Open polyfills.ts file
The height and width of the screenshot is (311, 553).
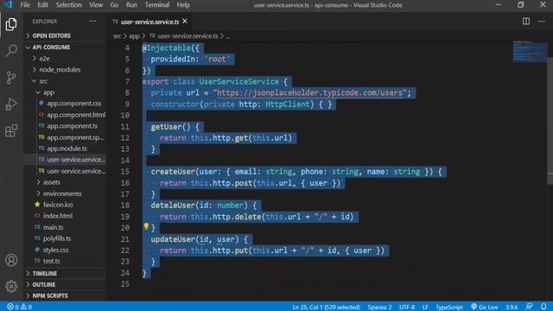[x=66, y=238]
